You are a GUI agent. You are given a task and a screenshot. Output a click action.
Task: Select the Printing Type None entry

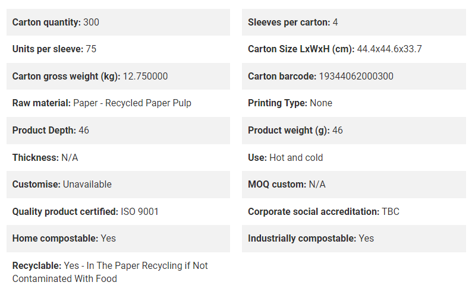290,103
